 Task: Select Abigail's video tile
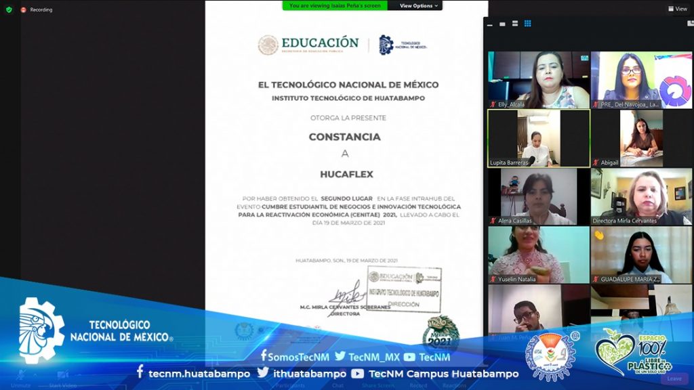(x=641, y=138)
